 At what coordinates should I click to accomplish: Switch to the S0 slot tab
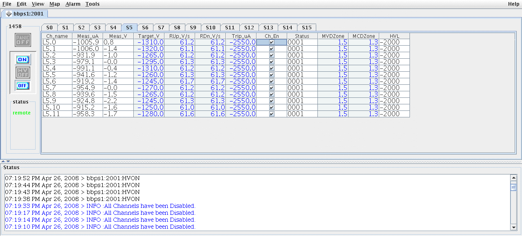coord(49,28)
